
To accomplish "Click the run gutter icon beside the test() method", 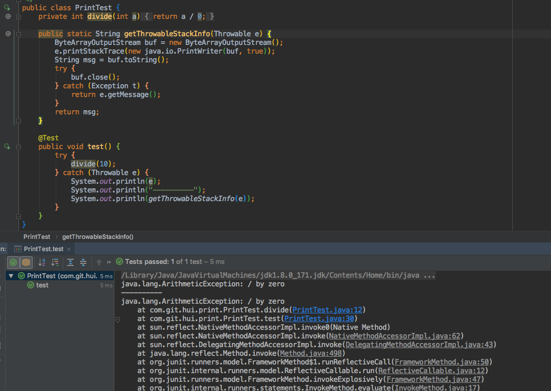I will [x=7, y=146].
